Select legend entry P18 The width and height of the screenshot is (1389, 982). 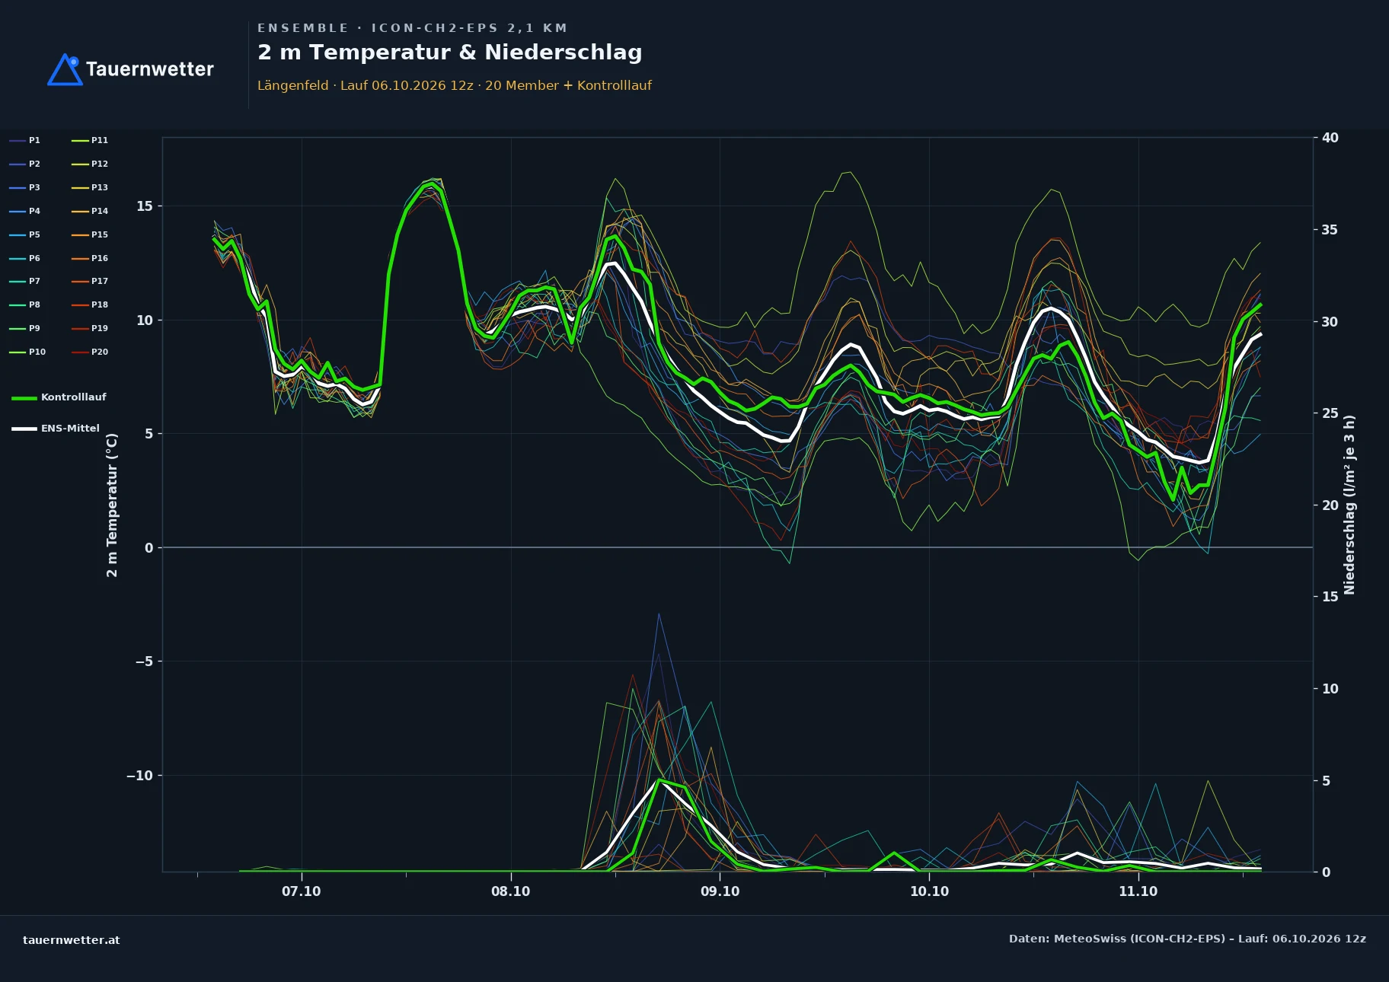90,304
